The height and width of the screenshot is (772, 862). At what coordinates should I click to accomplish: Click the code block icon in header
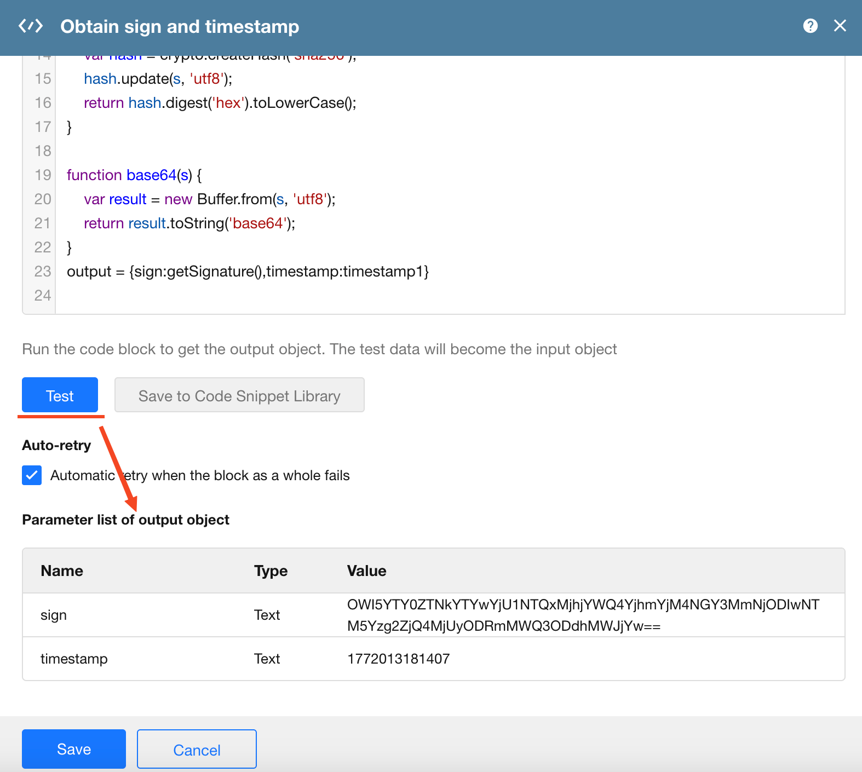[31, 26]
